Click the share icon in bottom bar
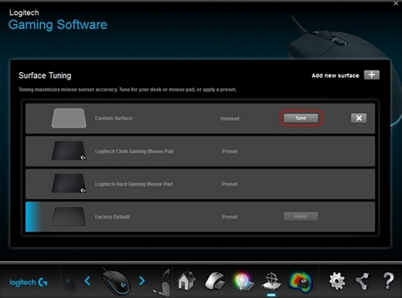The image size is (402, 298). pyautogui.click(x=363, y=281)
